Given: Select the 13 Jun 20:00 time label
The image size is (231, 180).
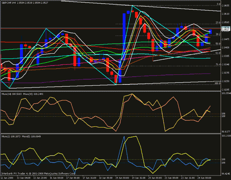Looking at the screenshot, I should point(40,178).
